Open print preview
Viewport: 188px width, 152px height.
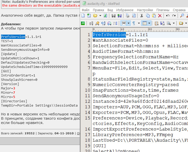click(134, 16)
